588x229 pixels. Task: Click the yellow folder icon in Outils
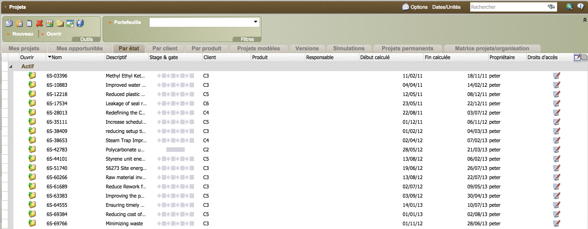pyautogui.click(x=60, y=24)
